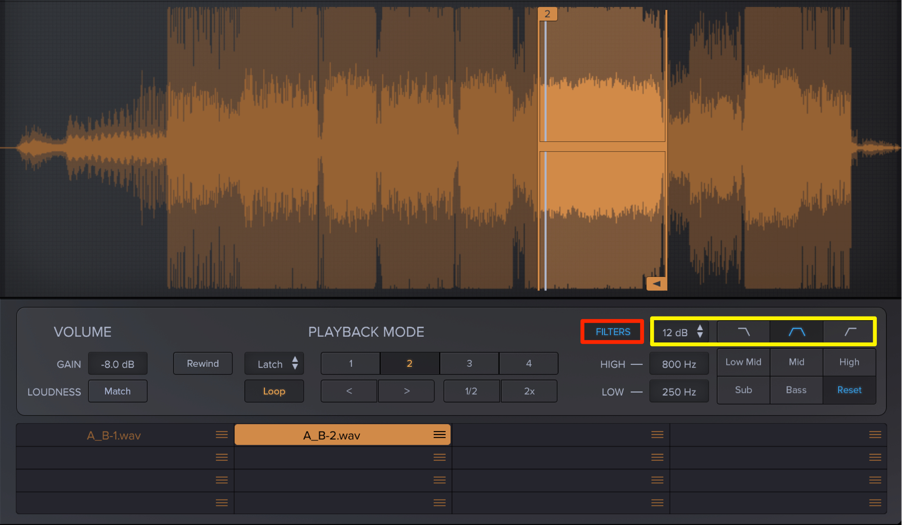
Task: Select the low-pass filter shape icon
Action: pos(743,332)
